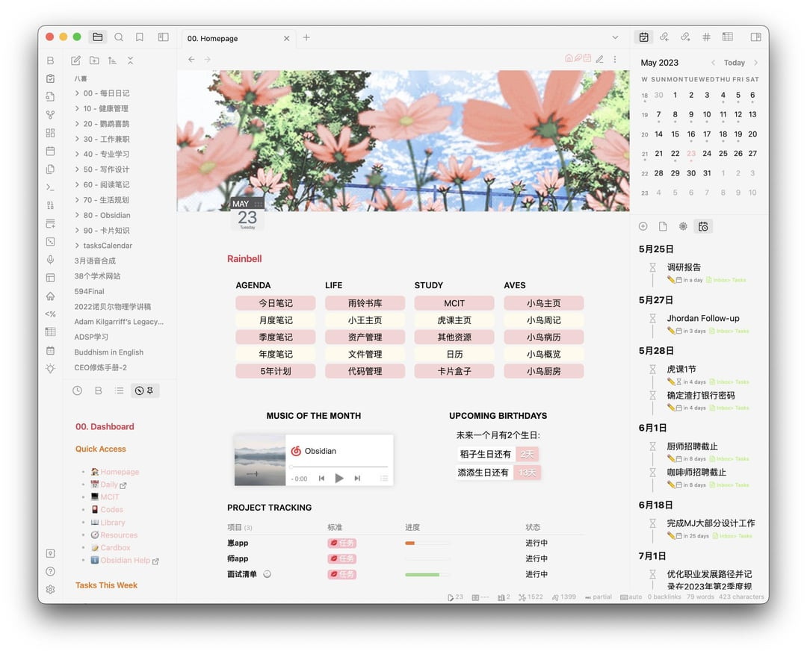Screen dimensions: 807x654
Task: Click album cover thumbnail in player
Action: click(260, 460)
